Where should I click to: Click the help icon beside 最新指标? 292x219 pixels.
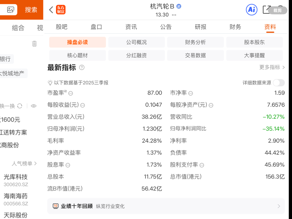pyautogui.click(x=82, y=68)
